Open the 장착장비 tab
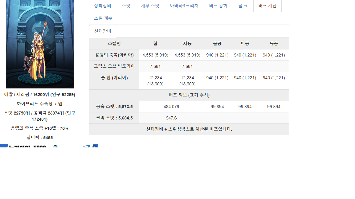 pos(103,6)
